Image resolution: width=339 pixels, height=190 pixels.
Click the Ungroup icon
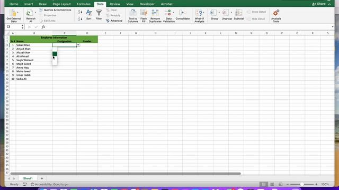(226, 13)
